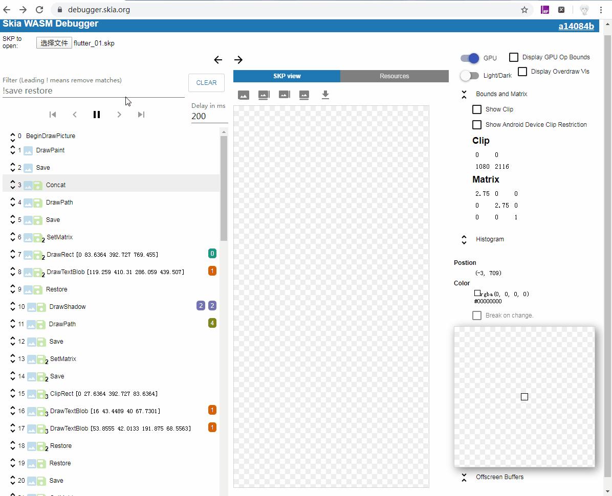Open the a14084b commit link
The image size is (612, 496).
576,26
